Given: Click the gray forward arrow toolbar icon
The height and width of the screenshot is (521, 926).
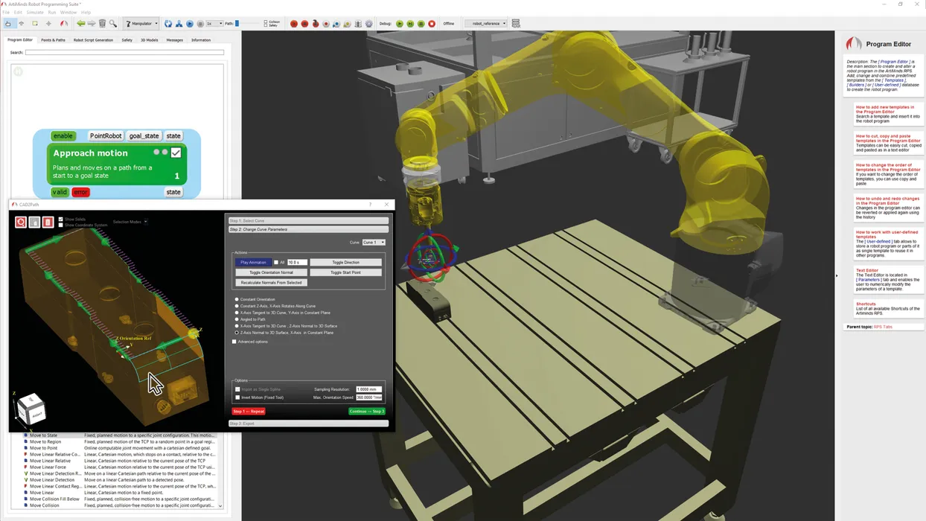Looking at the screenshot, I should tap(92, 24).
